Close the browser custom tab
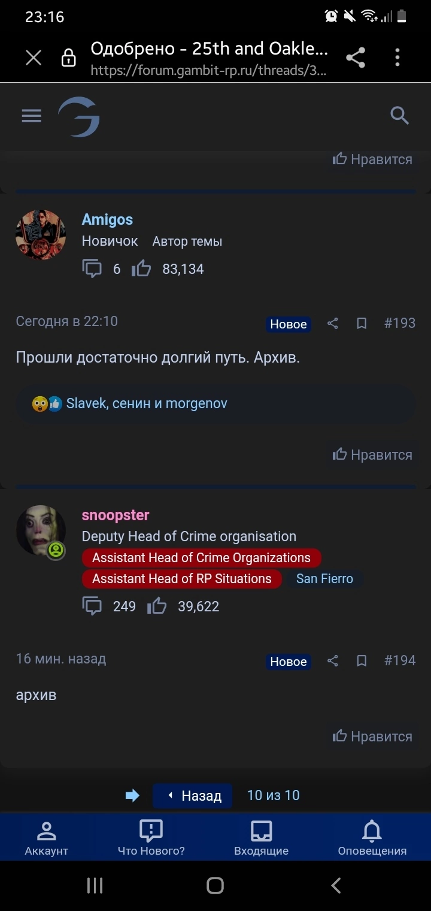 pos(34,58)
